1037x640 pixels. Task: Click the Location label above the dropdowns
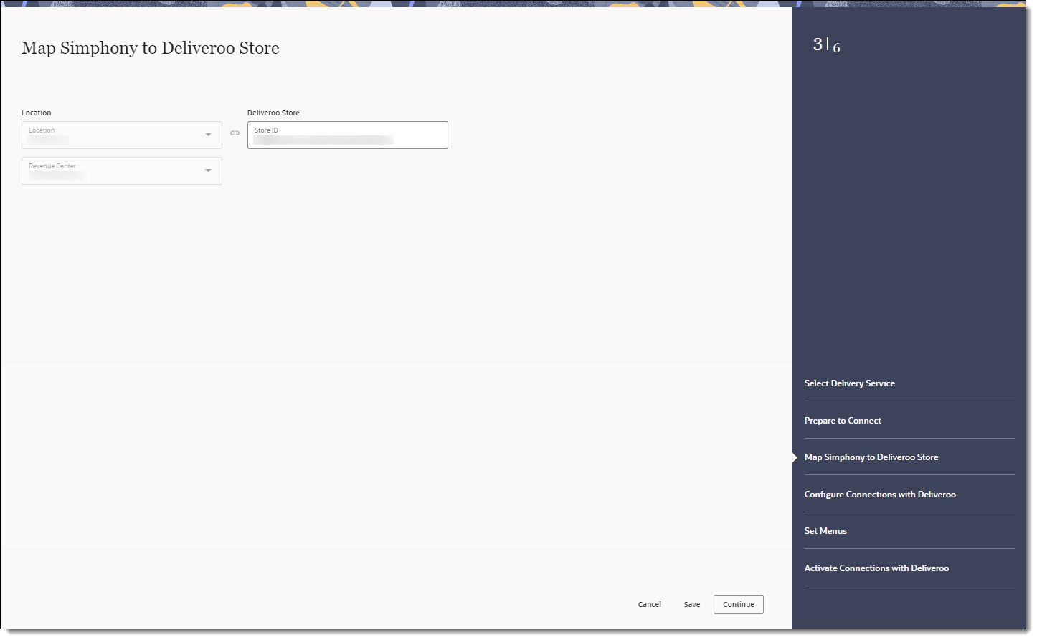[x=37, y=113]
